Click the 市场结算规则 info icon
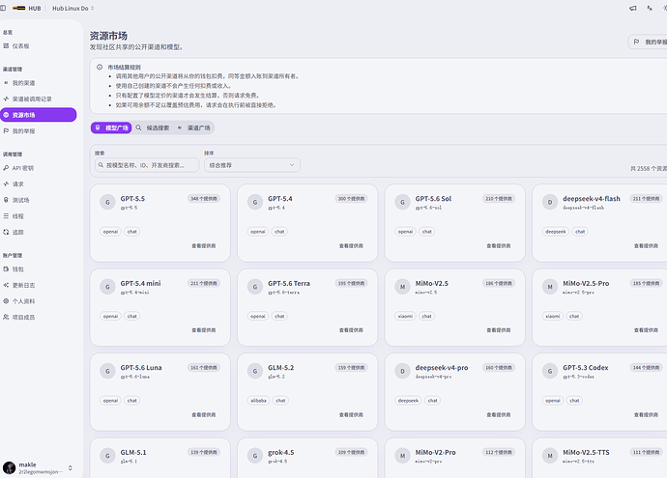This screenshot has height=478, width=667. coord(100,68)
